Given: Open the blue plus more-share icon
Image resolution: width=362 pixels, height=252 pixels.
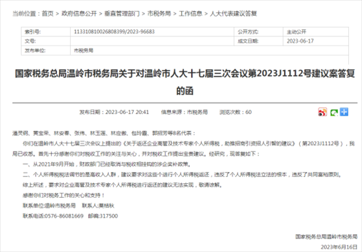Looking at the screenshot, I should point(344,112).
